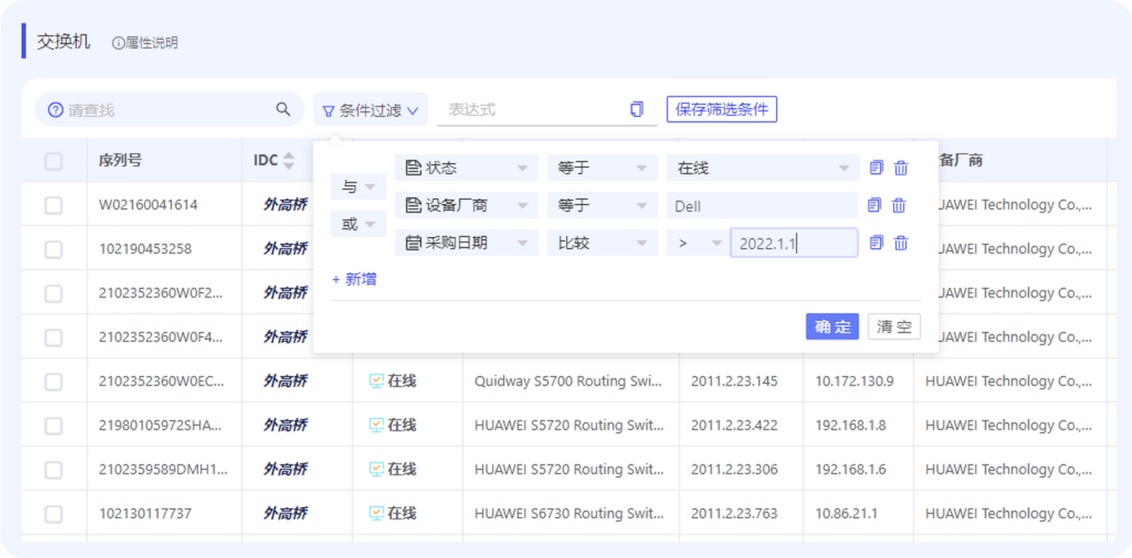Click the search magnifier icon

click(283, 110)
